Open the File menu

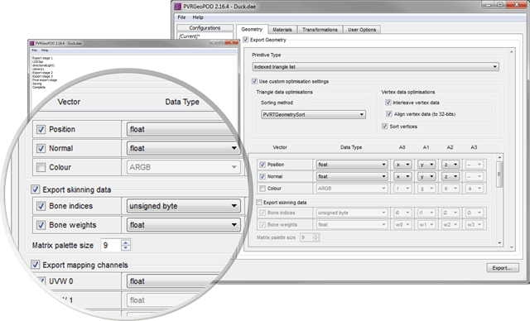181,17
